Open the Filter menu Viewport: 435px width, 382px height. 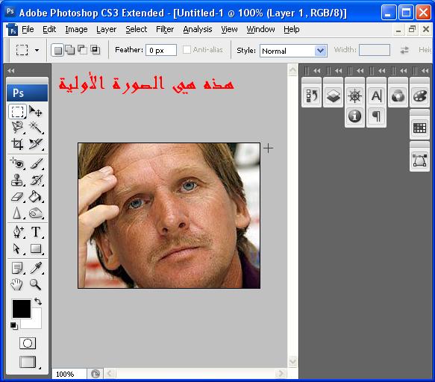pyautogui.click(x=165, y=29)
